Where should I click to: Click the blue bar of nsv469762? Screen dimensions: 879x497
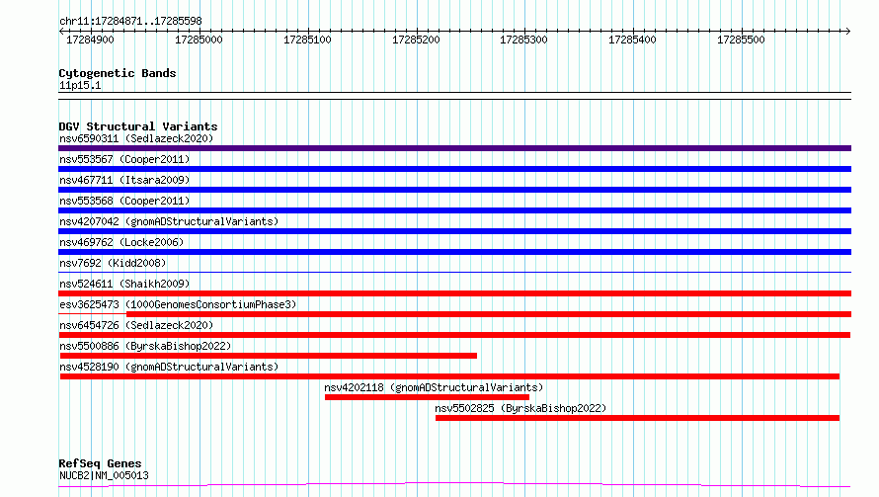(454, 252)
